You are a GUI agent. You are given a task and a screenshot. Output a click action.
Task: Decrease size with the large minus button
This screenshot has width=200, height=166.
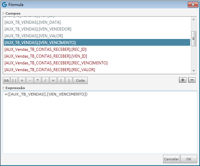click(x=192, y=80)
